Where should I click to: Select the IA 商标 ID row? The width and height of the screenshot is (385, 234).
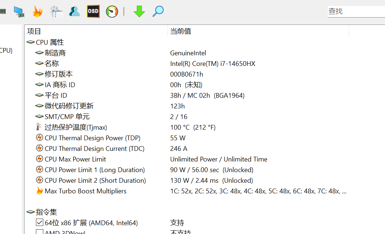point(60,85)
